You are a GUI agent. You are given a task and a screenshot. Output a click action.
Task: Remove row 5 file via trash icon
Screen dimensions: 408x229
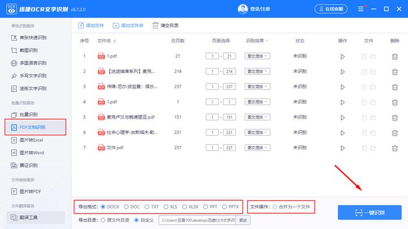[395, 118]
